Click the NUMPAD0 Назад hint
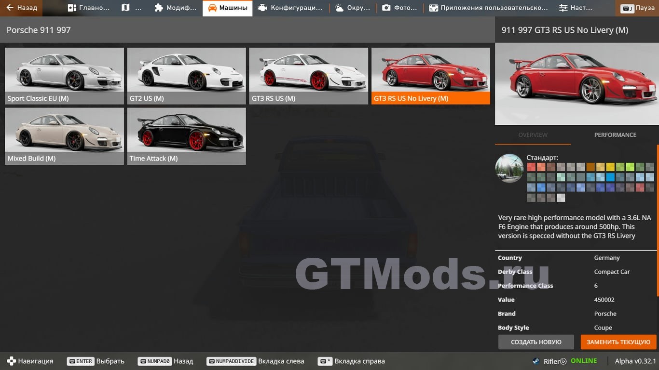This screenshot has width=659, height=370. pyautogui.click(x=165, y=361)
